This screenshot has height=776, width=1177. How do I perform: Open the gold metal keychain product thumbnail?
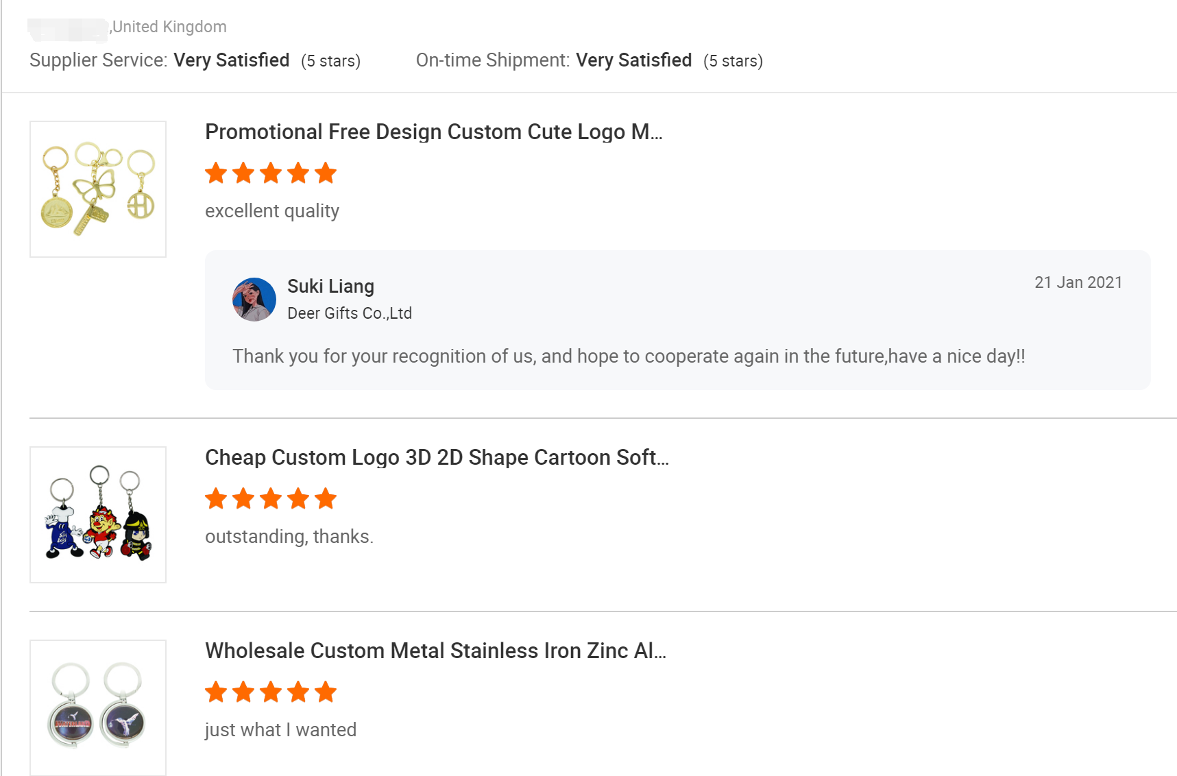click(98, 189)
